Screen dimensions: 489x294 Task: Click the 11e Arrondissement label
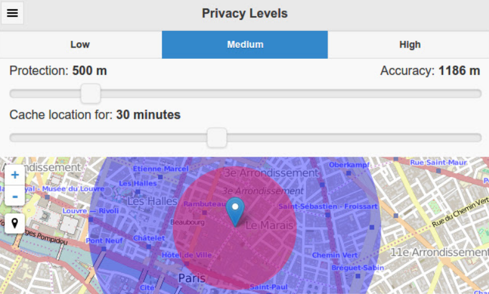[x=439, y=253]
